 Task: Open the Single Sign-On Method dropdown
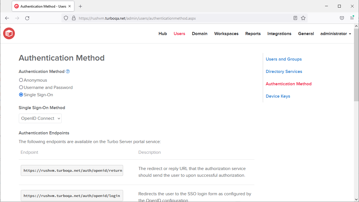[40, 118]
